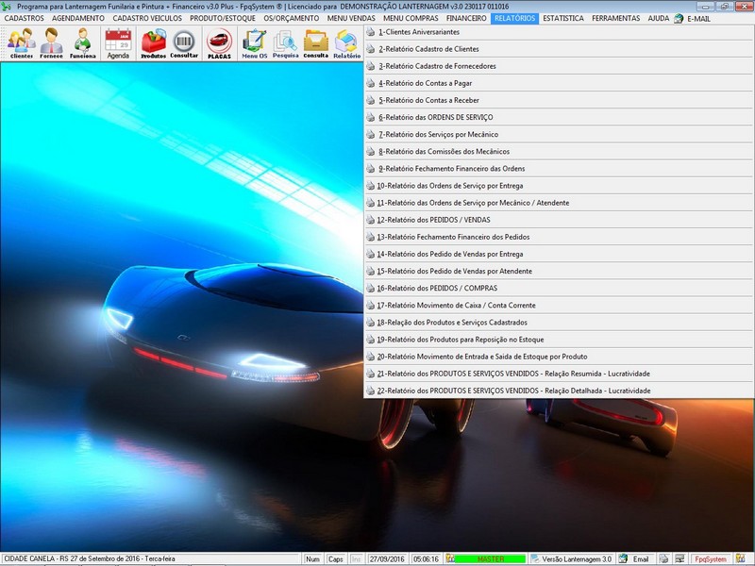
Task: Click the Fornece suppliers icon
Action: click(x=52, y=42)
